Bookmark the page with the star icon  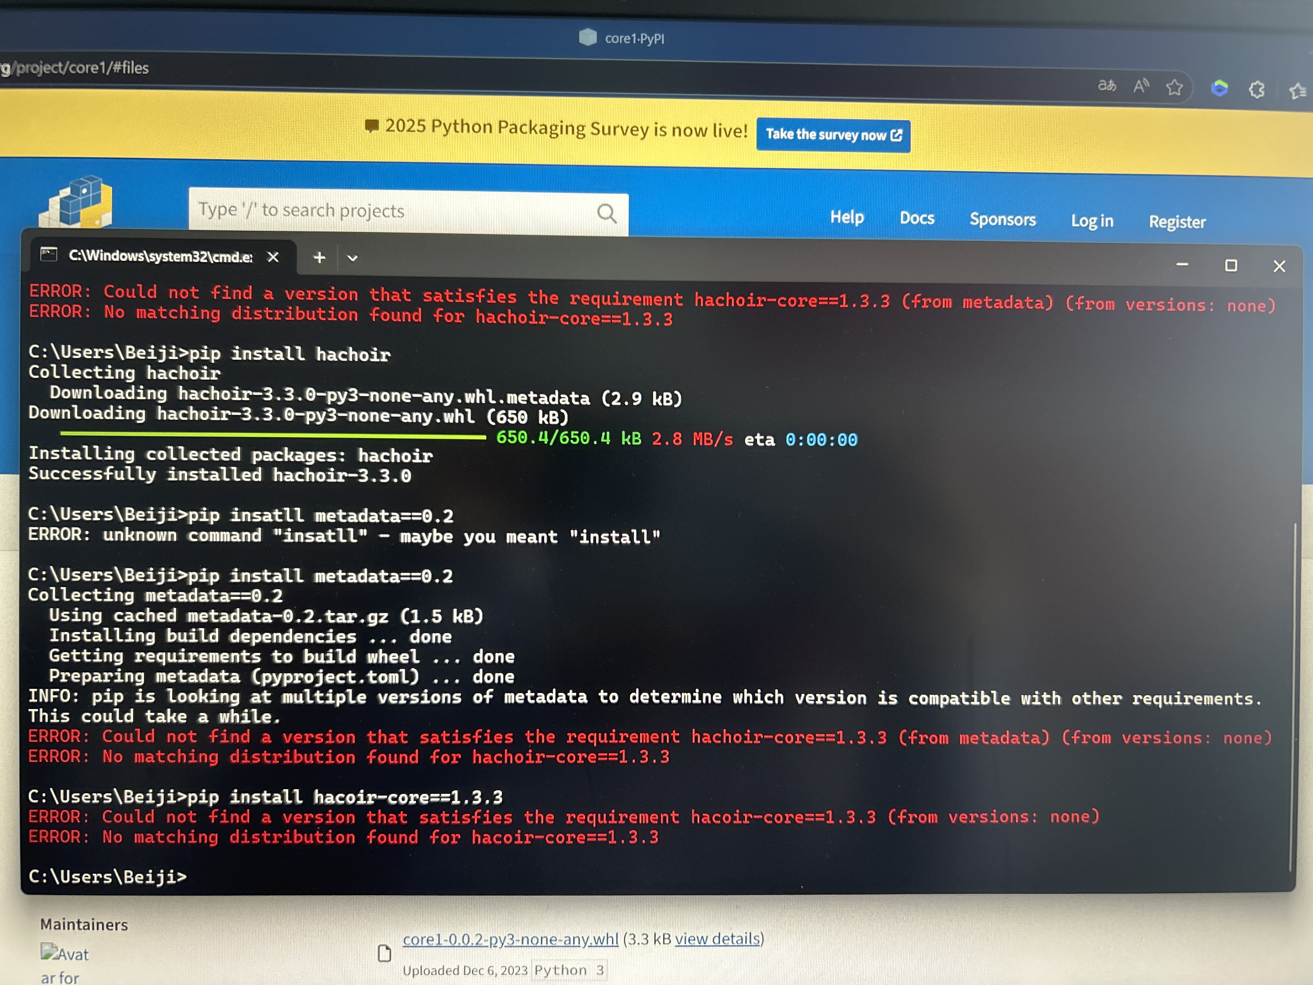tap(1174, 88)
